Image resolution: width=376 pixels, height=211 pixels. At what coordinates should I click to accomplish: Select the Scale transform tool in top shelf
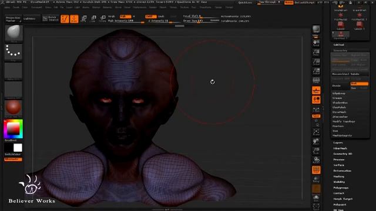(x=93, y=18)
